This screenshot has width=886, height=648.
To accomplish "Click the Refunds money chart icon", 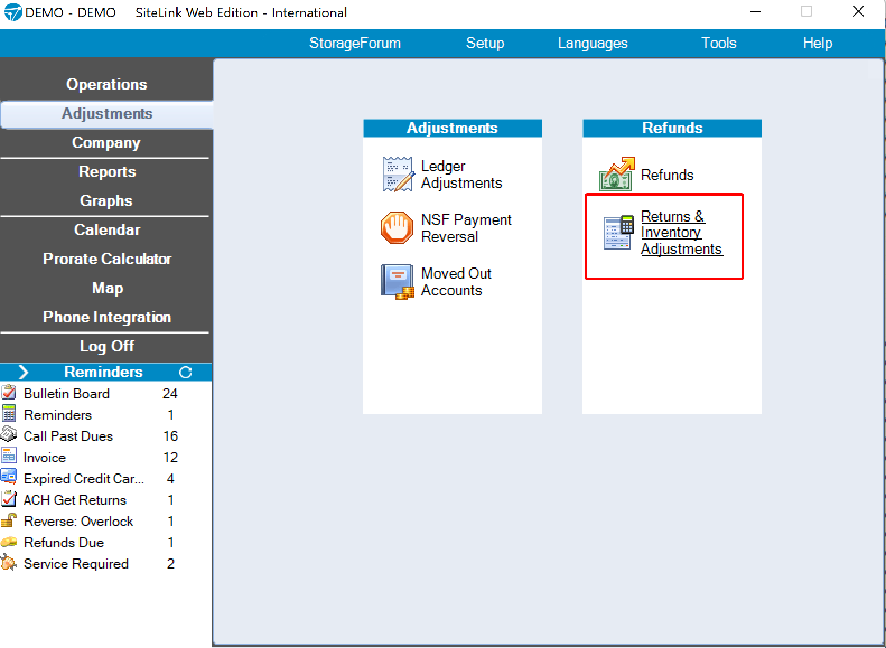I will click(617, 174).
